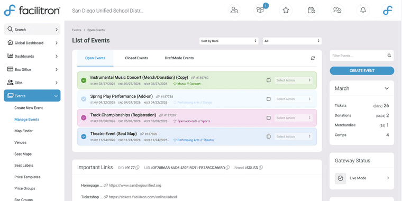The height and width of the screenshot is (201, 402).
Task: Open Select Action for Track Championships
Action: 293,118
